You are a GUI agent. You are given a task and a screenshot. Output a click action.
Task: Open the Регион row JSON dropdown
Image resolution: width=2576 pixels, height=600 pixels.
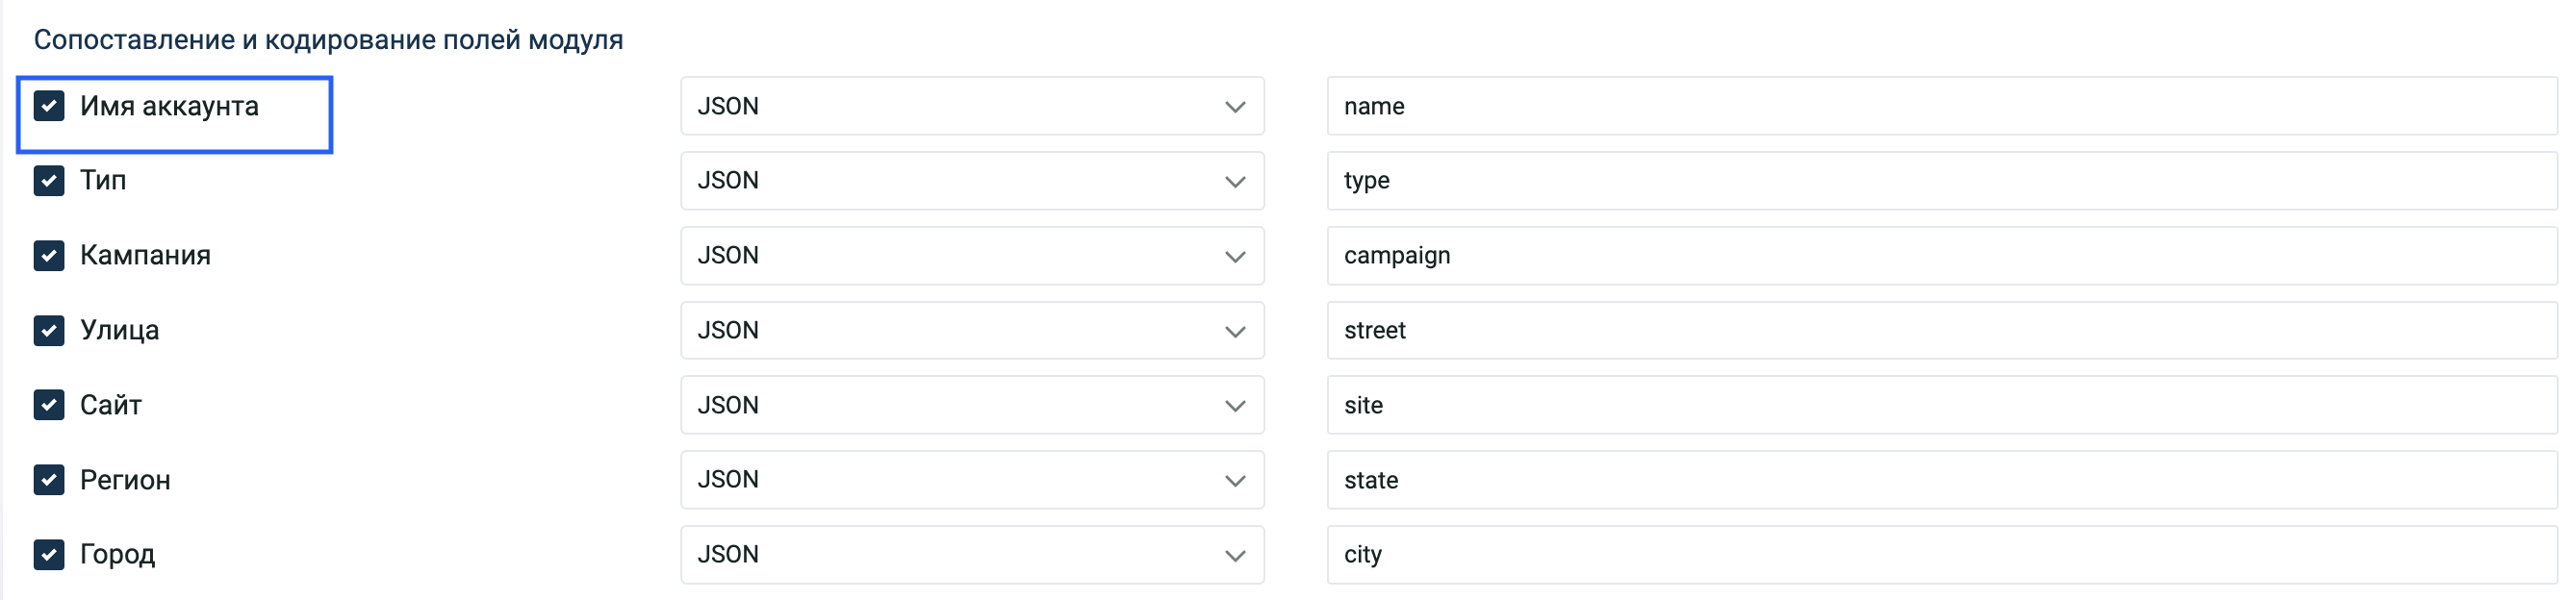tap(972, 480)
